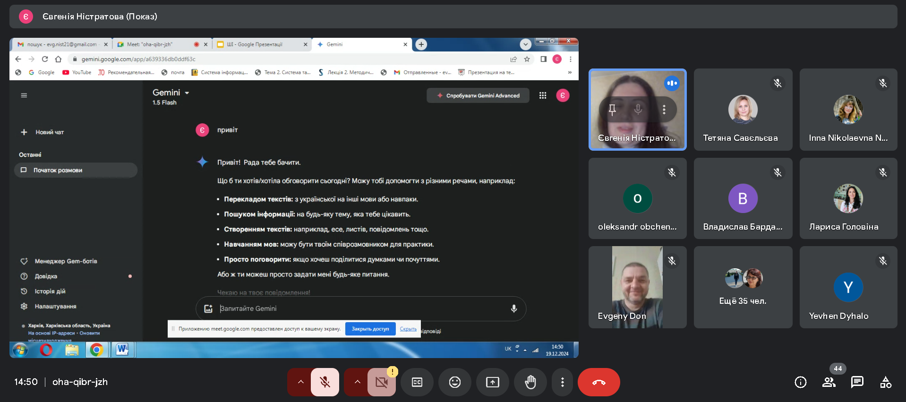This screenshot has height=402, width=906.
Task: Open the Gemini model dropdown
Action: pyautogui.click(x=171, y=93)
